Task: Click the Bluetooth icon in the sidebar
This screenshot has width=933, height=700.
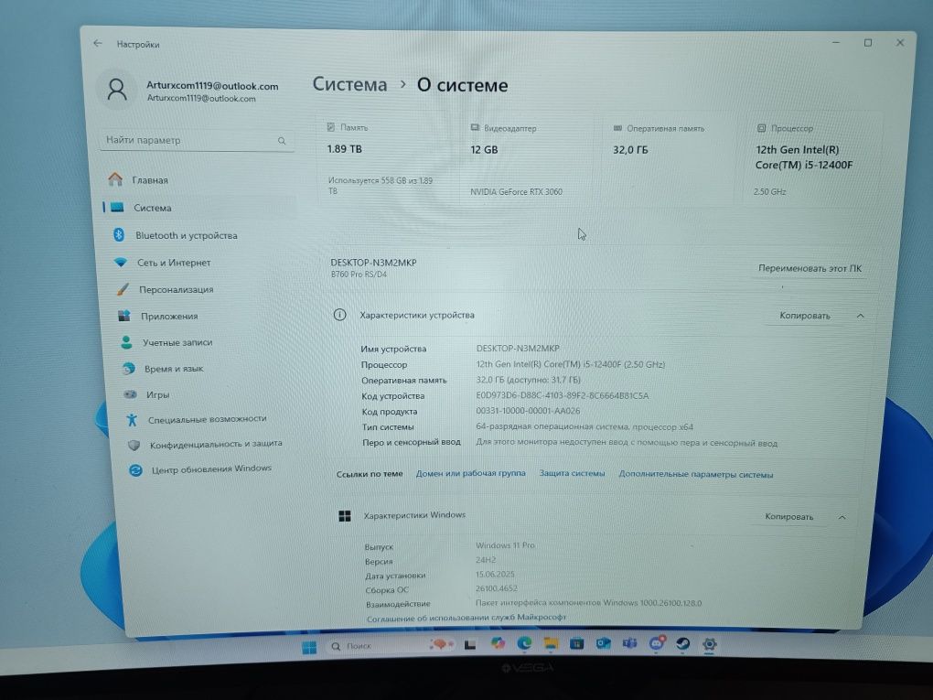Action: (118, 234)
